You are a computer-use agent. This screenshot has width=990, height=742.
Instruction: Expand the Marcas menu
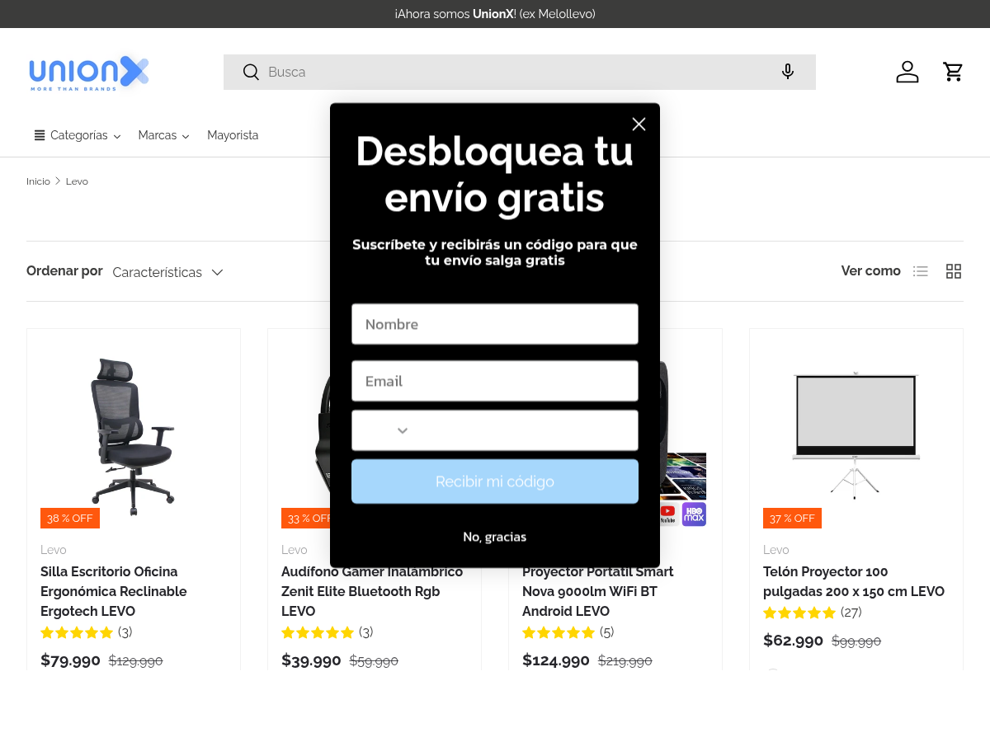tap(163, 135)
